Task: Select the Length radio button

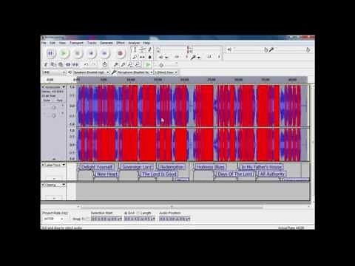Action: (x=138, y=213)
